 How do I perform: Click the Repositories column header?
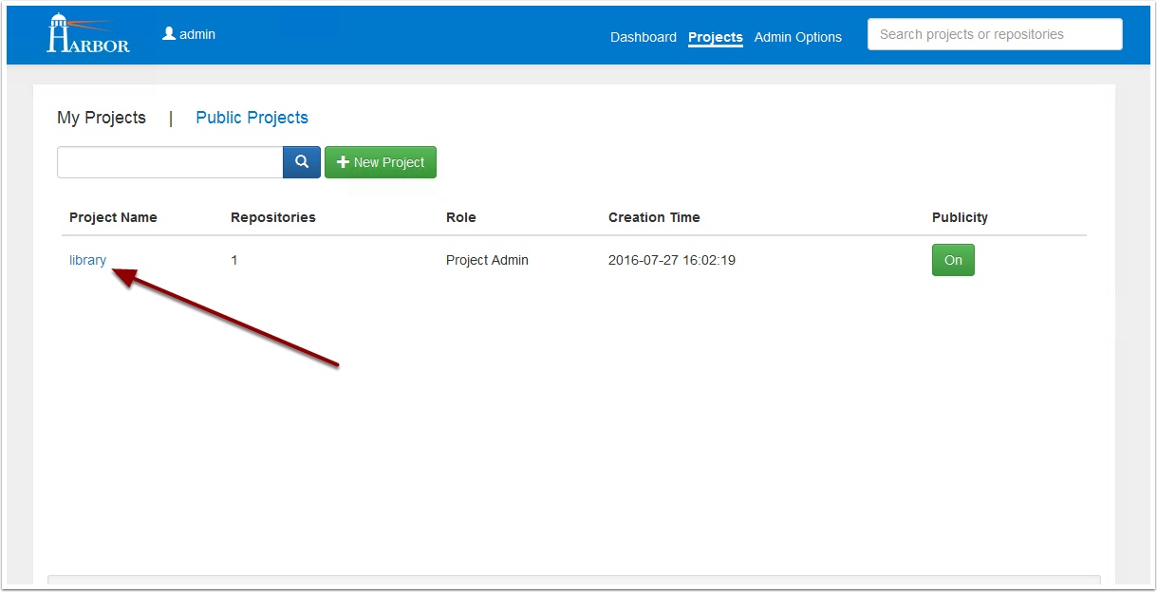pos(273,217)
